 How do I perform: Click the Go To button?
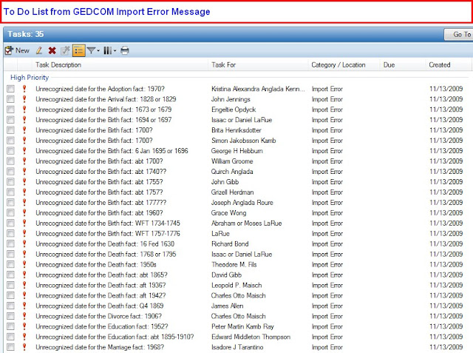(458, 35)
